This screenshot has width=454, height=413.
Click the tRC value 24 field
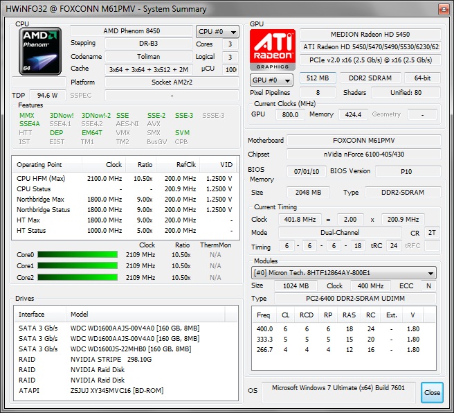[x=394, y=246]
